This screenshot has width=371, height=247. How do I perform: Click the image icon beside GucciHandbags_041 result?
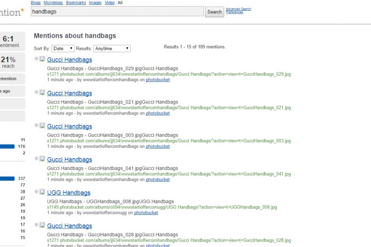pyautogui.click(x=42, y=158)
